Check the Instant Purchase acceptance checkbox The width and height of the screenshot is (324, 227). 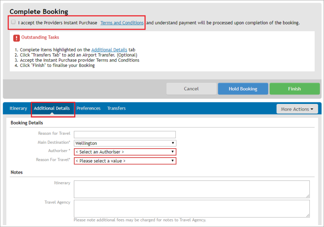tap(13, 22)
